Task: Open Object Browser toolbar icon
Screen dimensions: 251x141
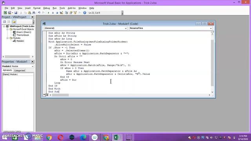Action: point(75,13)
